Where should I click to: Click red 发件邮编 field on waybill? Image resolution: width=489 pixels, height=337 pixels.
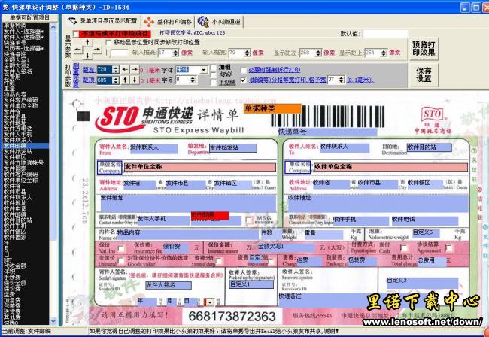point(210,215)
